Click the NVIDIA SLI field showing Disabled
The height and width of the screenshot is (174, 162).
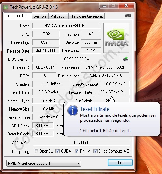[x=81, y=143]
